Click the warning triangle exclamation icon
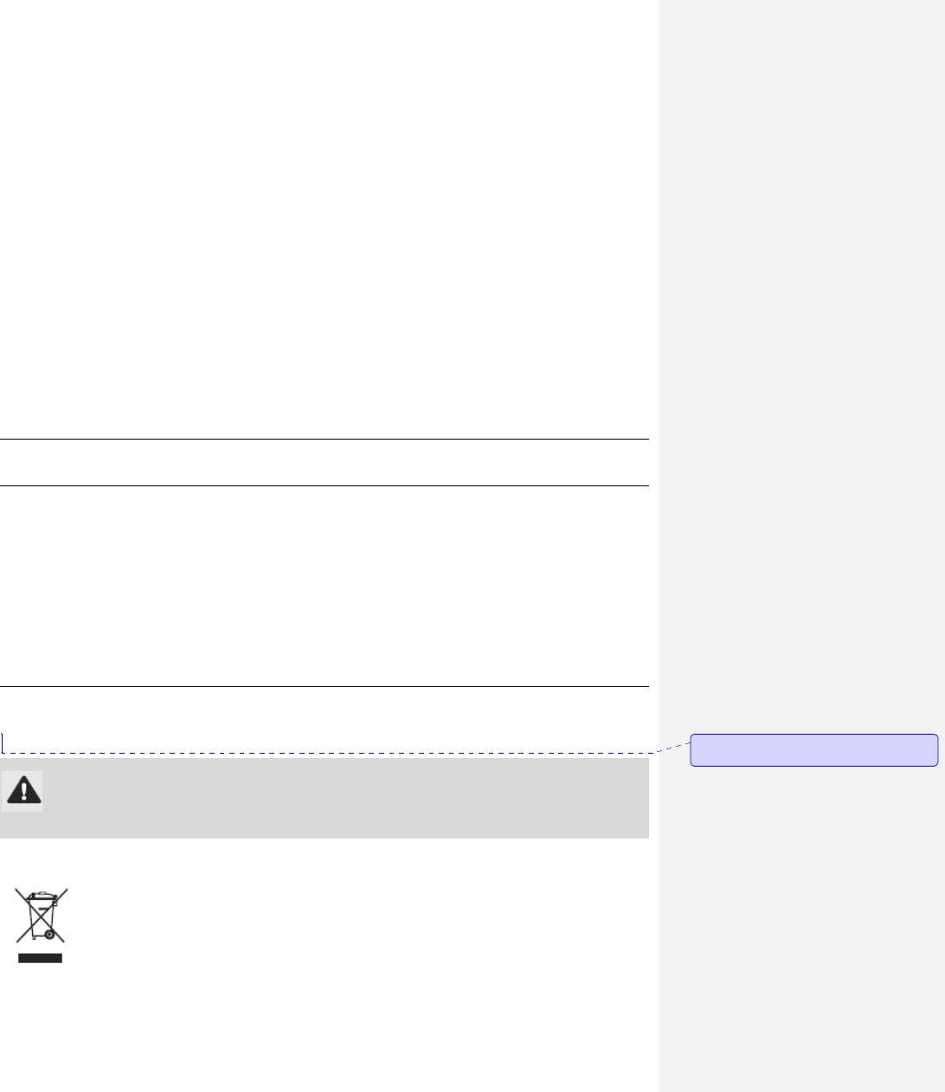 22,791
